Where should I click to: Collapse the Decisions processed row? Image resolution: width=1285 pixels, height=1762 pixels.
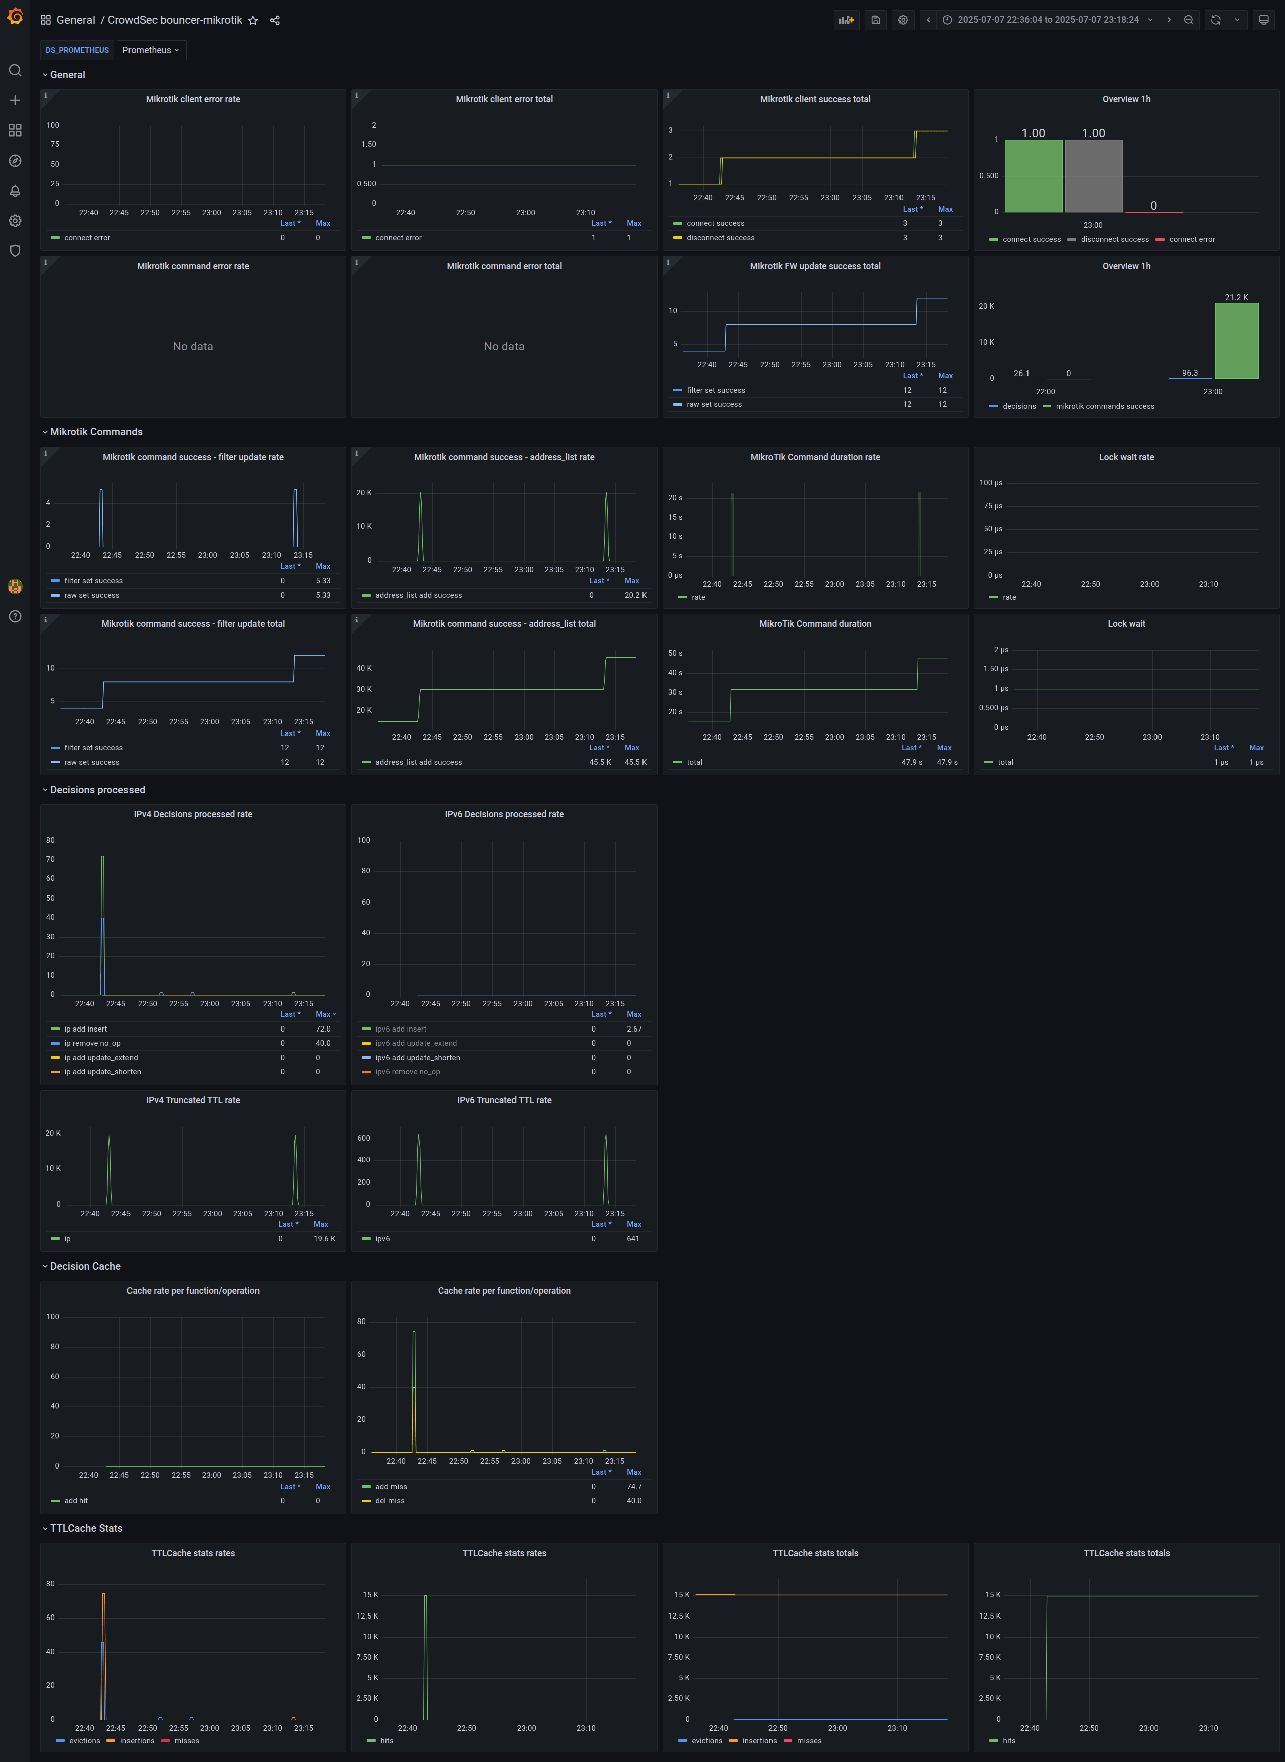[93, 790]
